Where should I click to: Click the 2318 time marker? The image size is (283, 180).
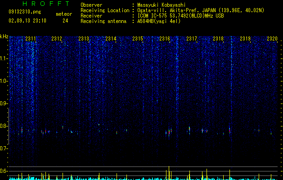tap(218, 39)
